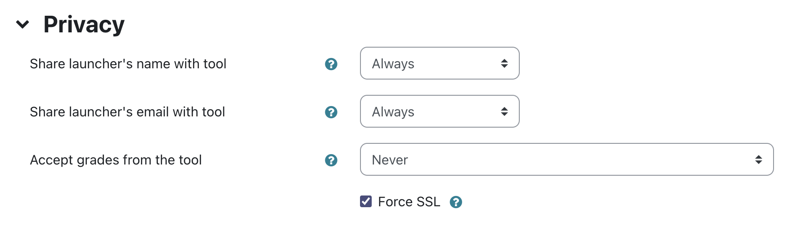Uncheck the Force SSL checkbox

(x=366, y=201)
